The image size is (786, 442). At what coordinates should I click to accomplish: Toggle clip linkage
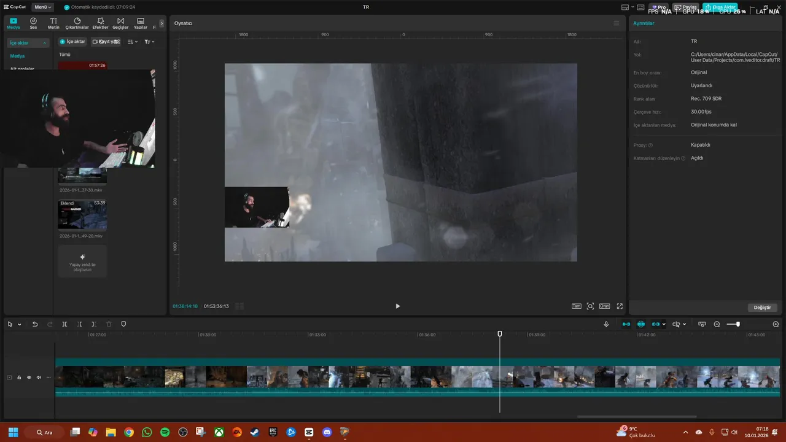656,324
